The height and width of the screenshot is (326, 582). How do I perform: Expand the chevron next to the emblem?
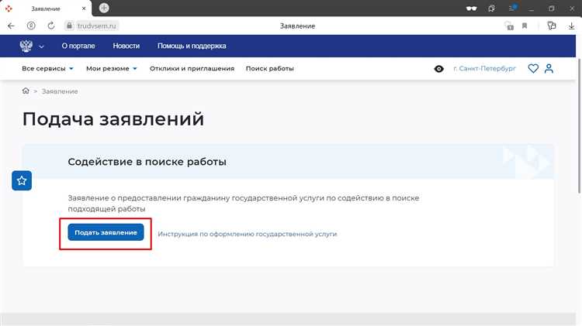(x=41, y=46)
